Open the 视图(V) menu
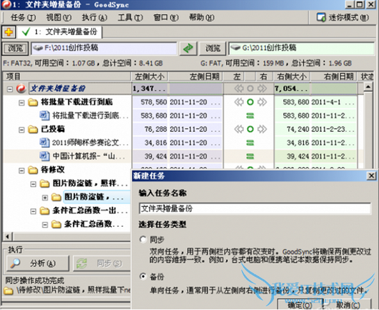 coord(59,17)
